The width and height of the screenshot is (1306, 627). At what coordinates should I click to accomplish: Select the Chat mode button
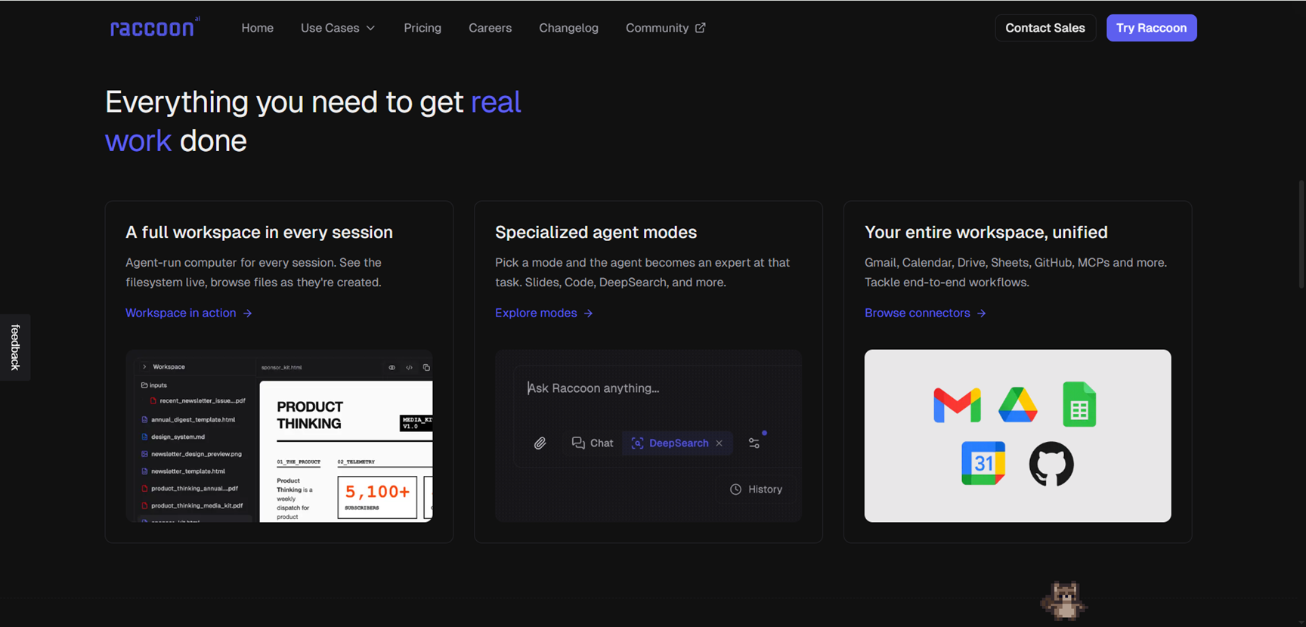click(592, 443)
